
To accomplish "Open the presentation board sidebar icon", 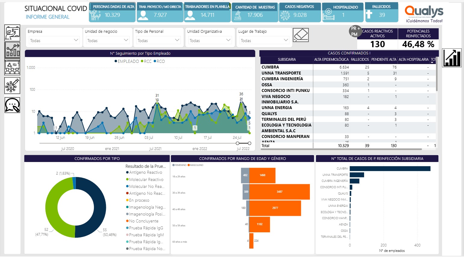I will pyautogui.click(x=12, y=33).
